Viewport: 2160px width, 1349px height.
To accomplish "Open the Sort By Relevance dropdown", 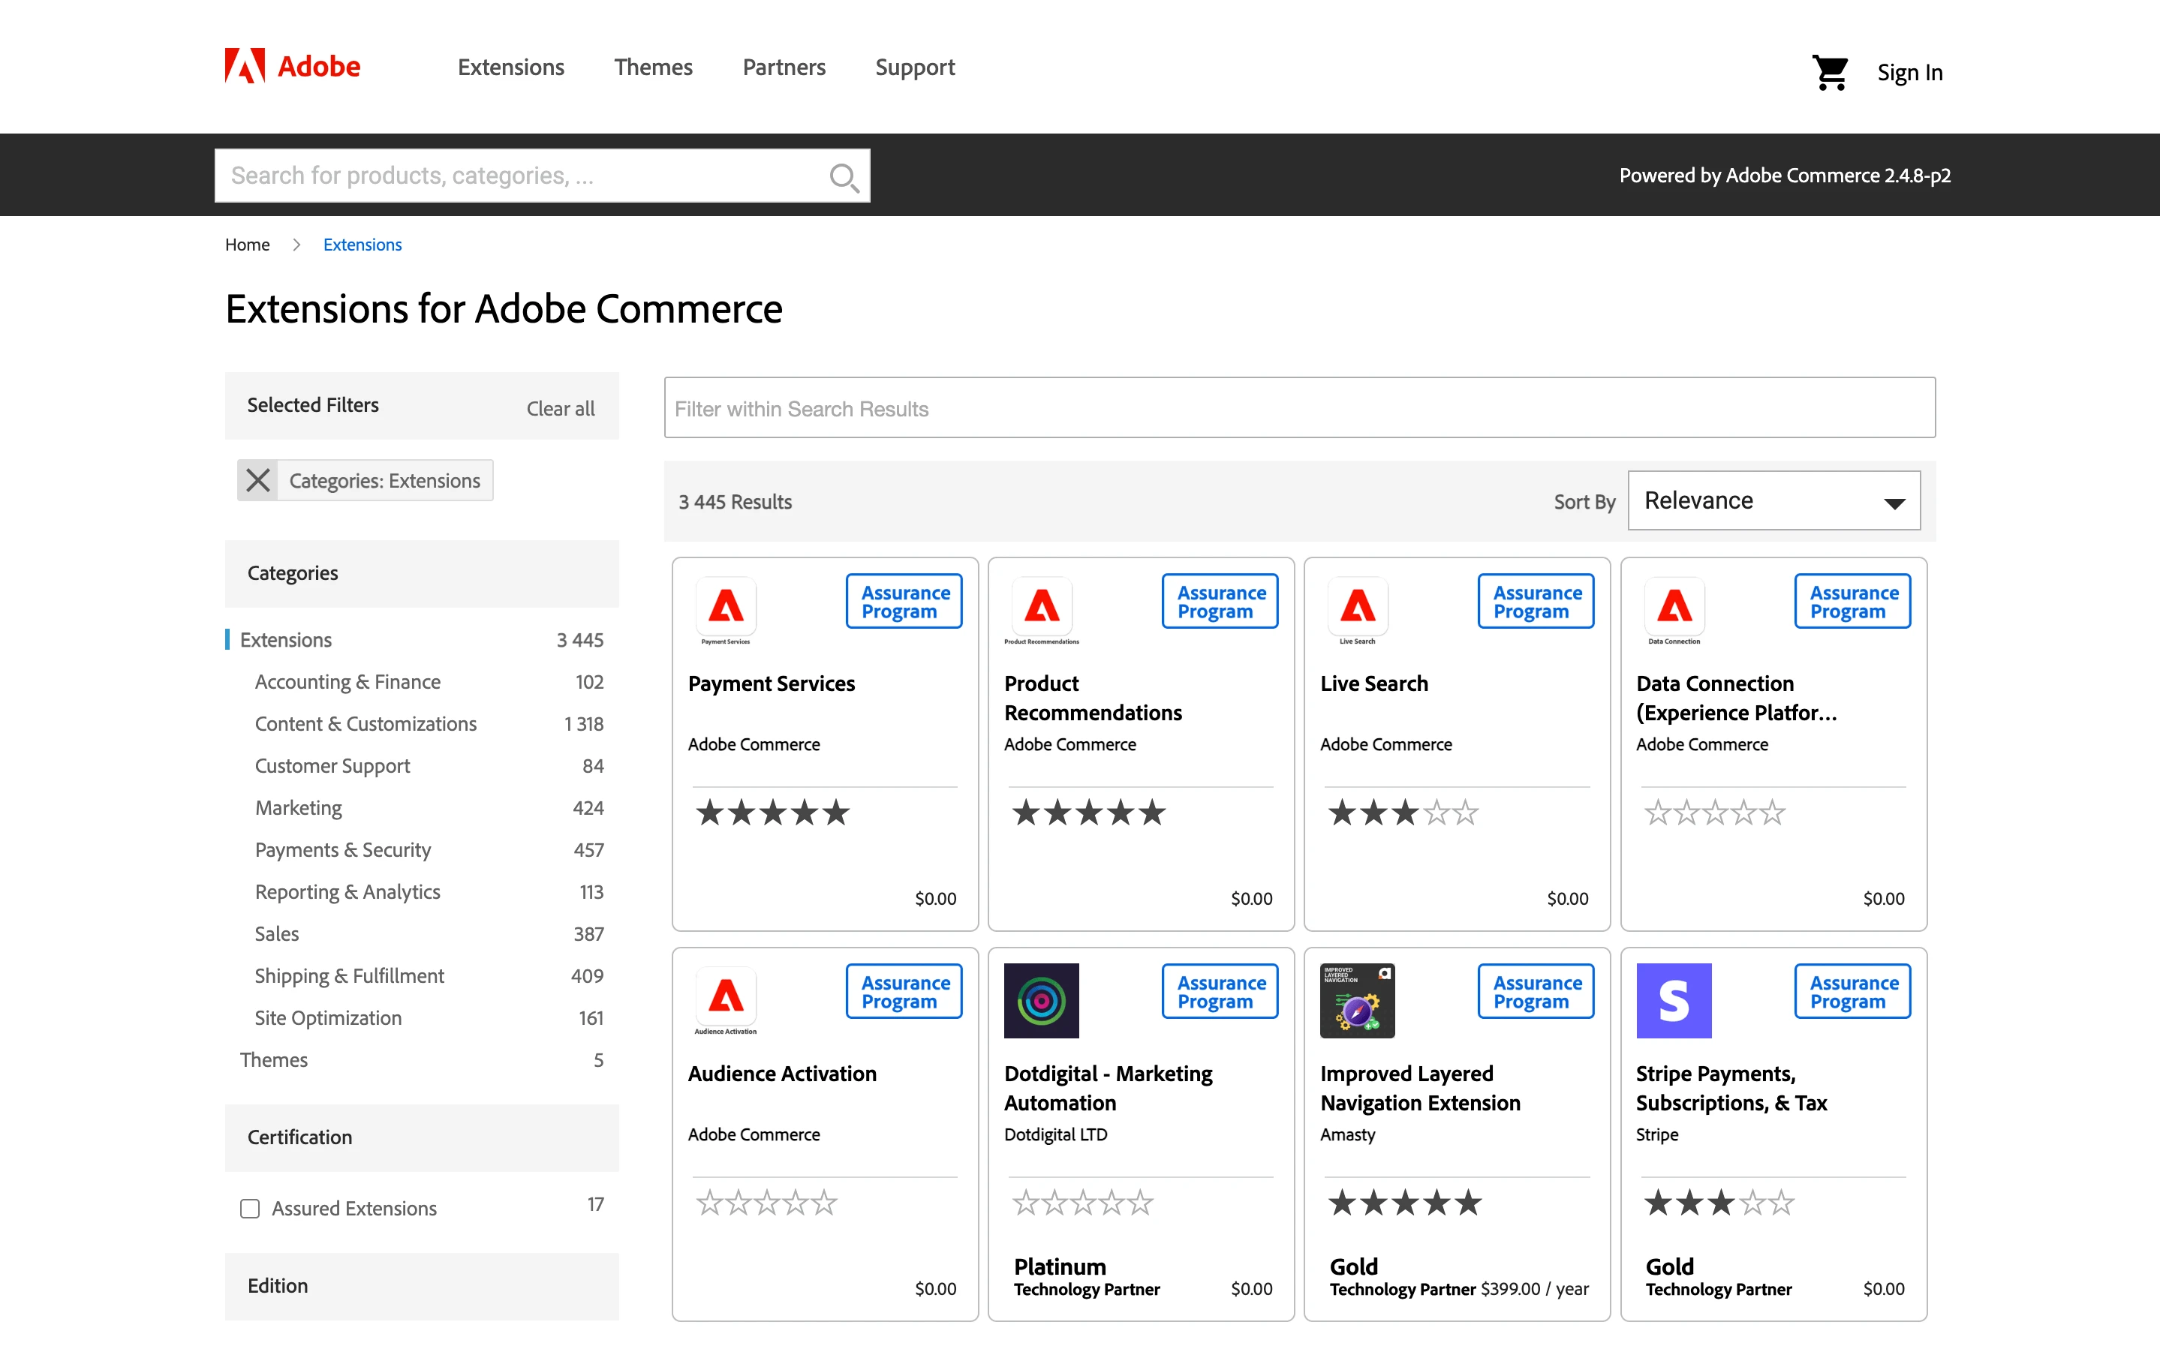I will click(x=1773, y=500).
